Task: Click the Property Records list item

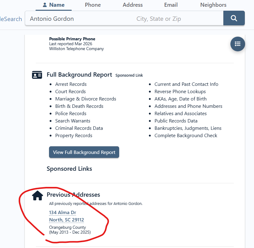Action: pos(74,136)
